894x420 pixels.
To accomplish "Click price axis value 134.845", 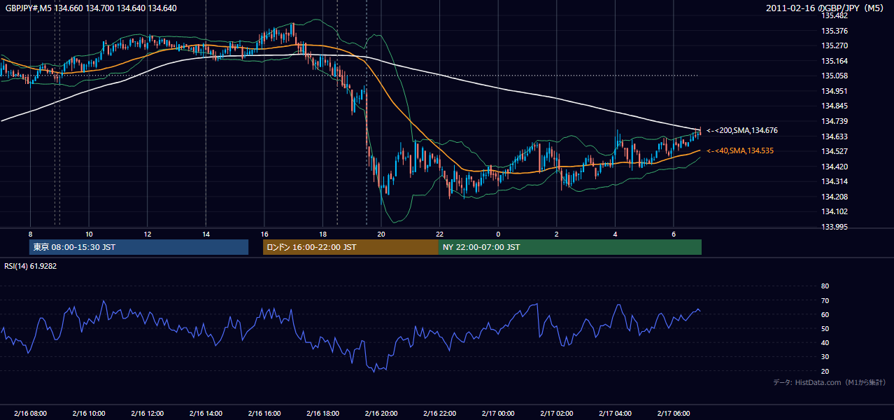I will point(835,106).
